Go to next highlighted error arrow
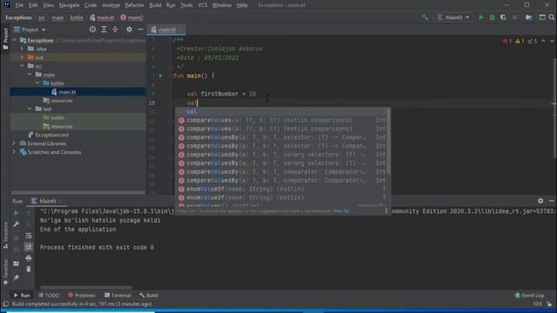 (x=552, y=41)
